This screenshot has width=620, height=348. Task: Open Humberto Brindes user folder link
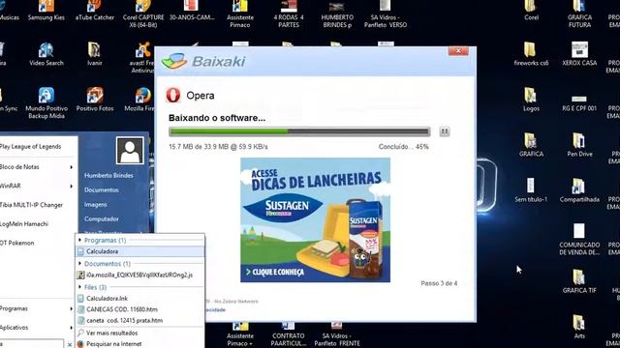tap(108, 176)
